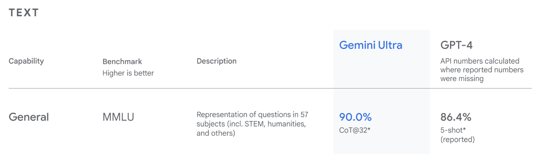Viewport: 539px width, 154px height.
Task: Select the Capability column header
Action: pos(26,61)
